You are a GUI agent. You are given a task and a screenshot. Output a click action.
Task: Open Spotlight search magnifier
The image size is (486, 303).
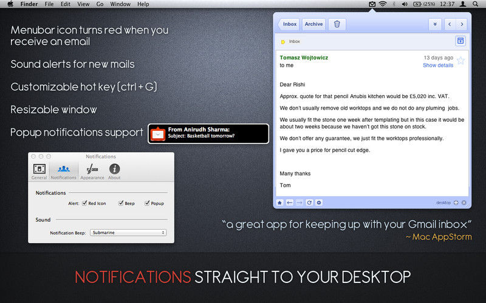pyautogui.click(x=476, y=4)
